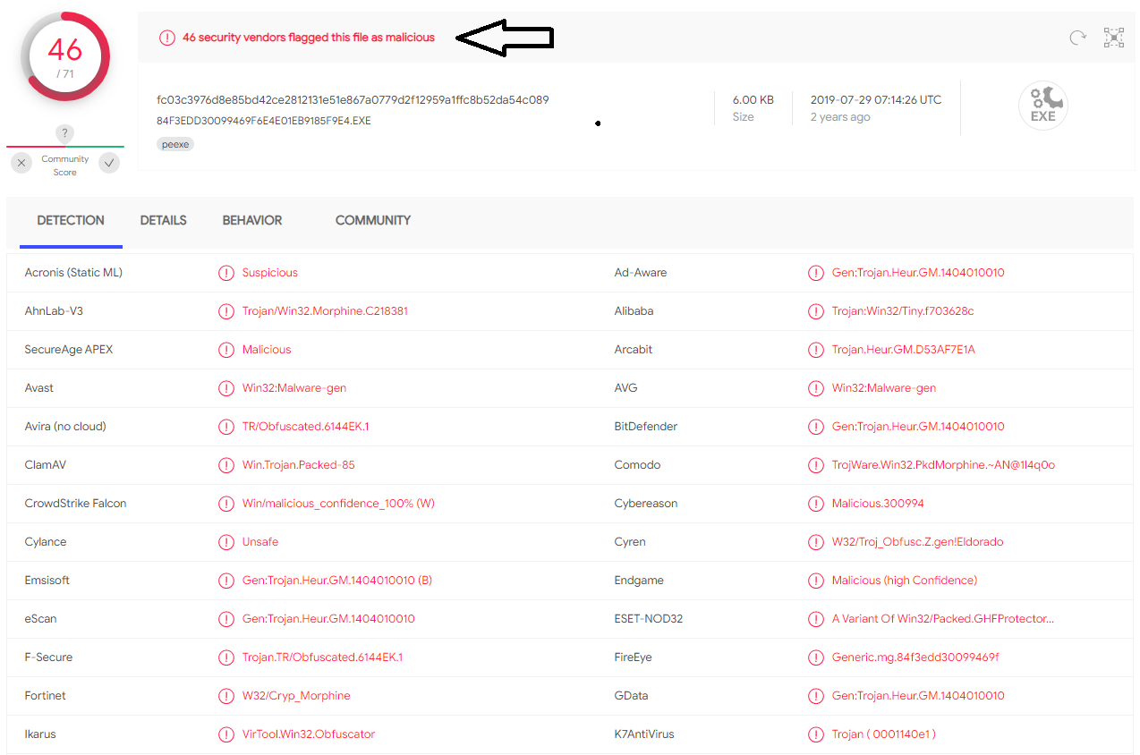Viewport: 1140px width, 755px height.
Task: Click alert icon for Cybereason result
Action: [816, 504]
